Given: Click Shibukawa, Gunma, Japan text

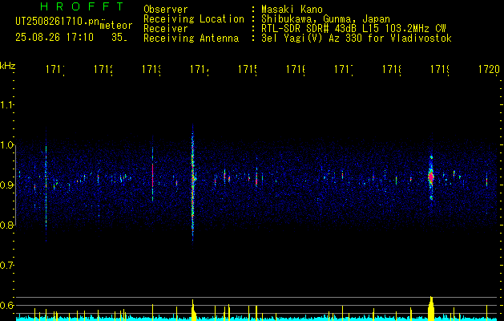Looking at the screenshot, I should pos(325,19).
